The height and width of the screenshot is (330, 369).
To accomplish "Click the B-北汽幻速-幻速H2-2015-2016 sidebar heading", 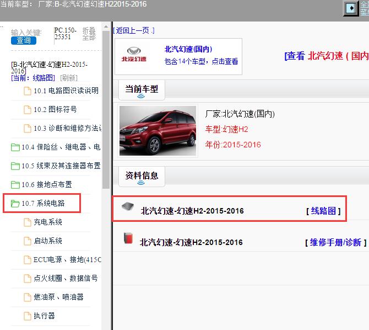I will (49, 68).
